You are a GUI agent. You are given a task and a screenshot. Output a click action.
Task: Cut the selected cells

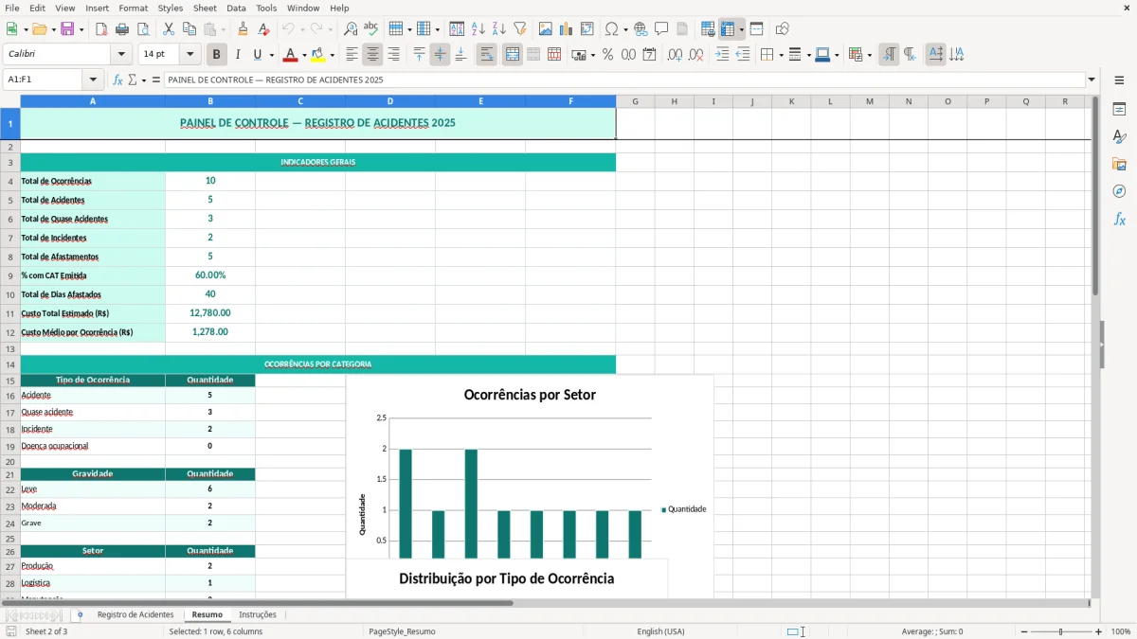click(169, 29)
